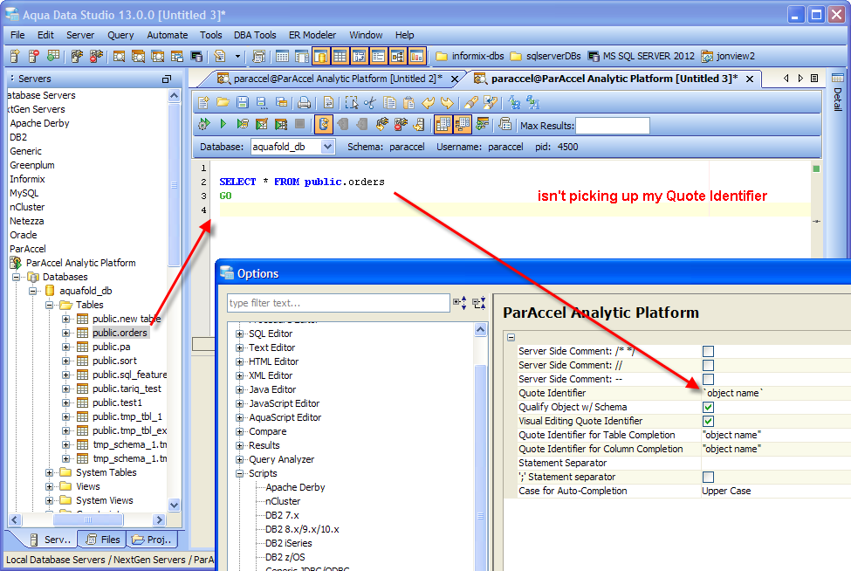Click the Save All icon
Image resolution: width=851 pixels, height=571 pixels.
coord(282,102)
